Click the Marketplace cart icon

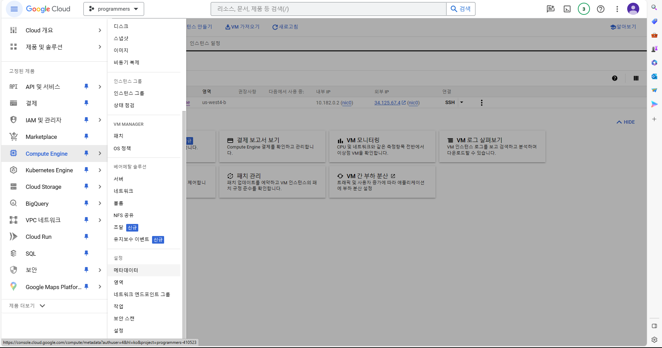point(13,136)
